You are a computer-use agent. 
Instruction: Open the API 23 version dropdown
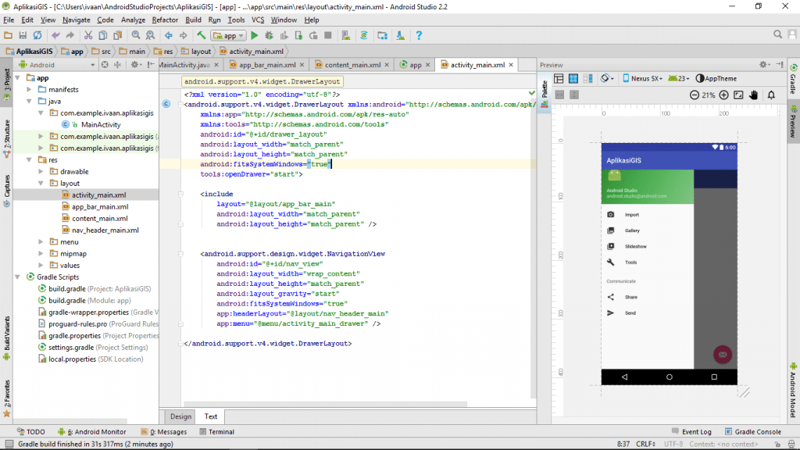click(x=678, y=79)
